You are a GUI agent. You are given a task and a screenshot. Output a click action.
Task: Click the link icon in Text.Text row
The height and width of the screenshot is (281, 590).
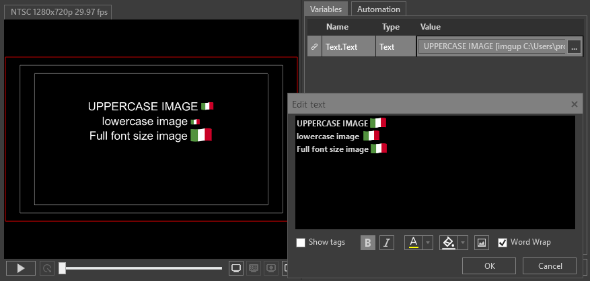click(x=314, y=46)
